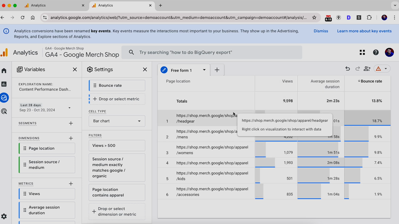
Task: Click the redo arrow in exploration toolbar
Action: click(358, 69)
